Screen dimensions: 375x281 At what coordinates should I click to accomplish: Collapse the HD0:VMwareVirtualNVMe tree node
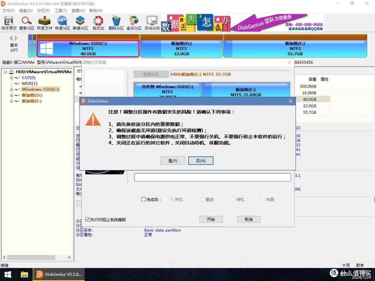click(5, 72)
